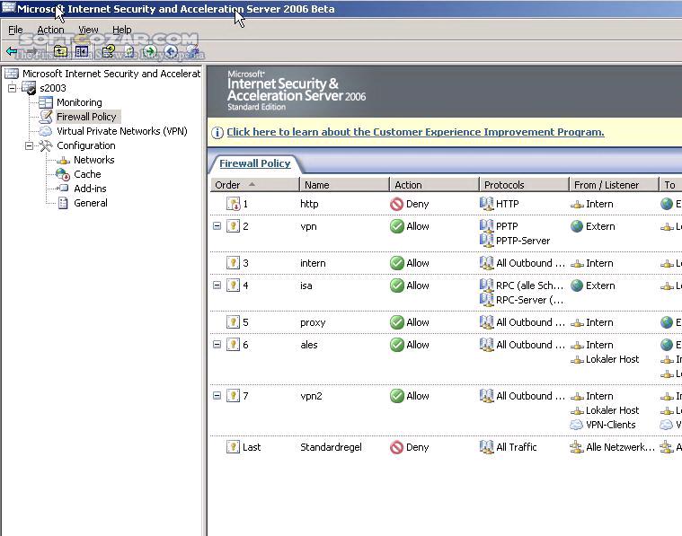Select Monitoring in the tree

coord(79,102)
